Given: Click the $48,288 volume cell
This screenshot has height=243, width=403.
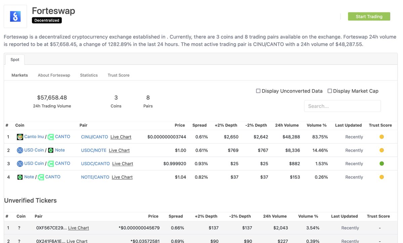Looking at the screenshot, I should tap(290, 137).
